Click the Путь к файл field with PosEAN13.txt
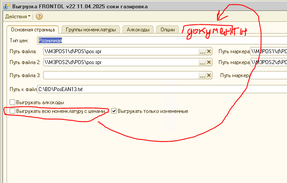Viewport: 287px width, 183px height. pyautogui.click(x=161, y=90)
